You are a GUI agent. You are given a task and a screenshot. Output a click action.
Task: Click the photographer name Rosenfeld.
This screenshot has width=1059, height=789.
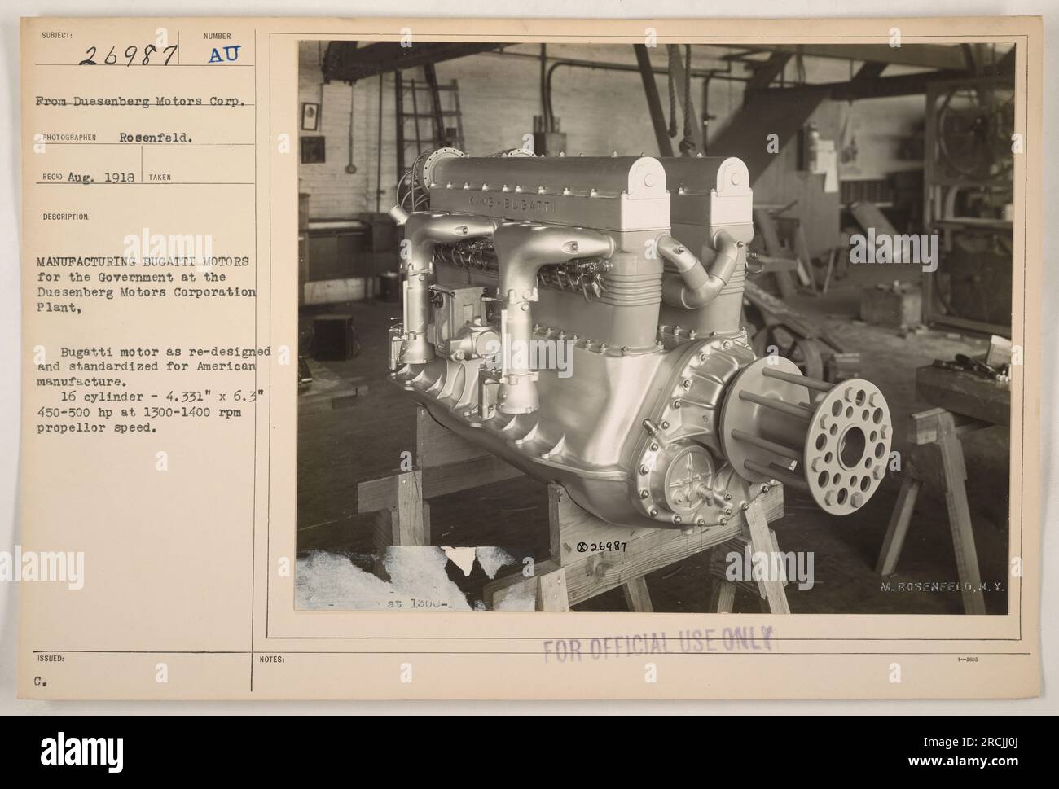tap(154, 138)
